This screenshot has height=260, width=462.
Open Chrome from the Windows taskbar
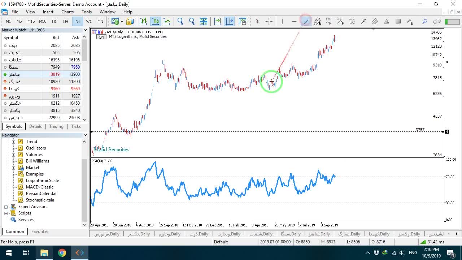[62, 253]
